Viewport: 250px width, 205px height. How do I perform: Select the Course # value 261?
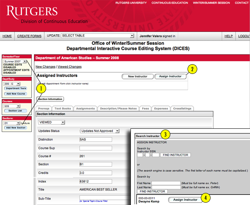pyautogui.click(x=82, y=156)
